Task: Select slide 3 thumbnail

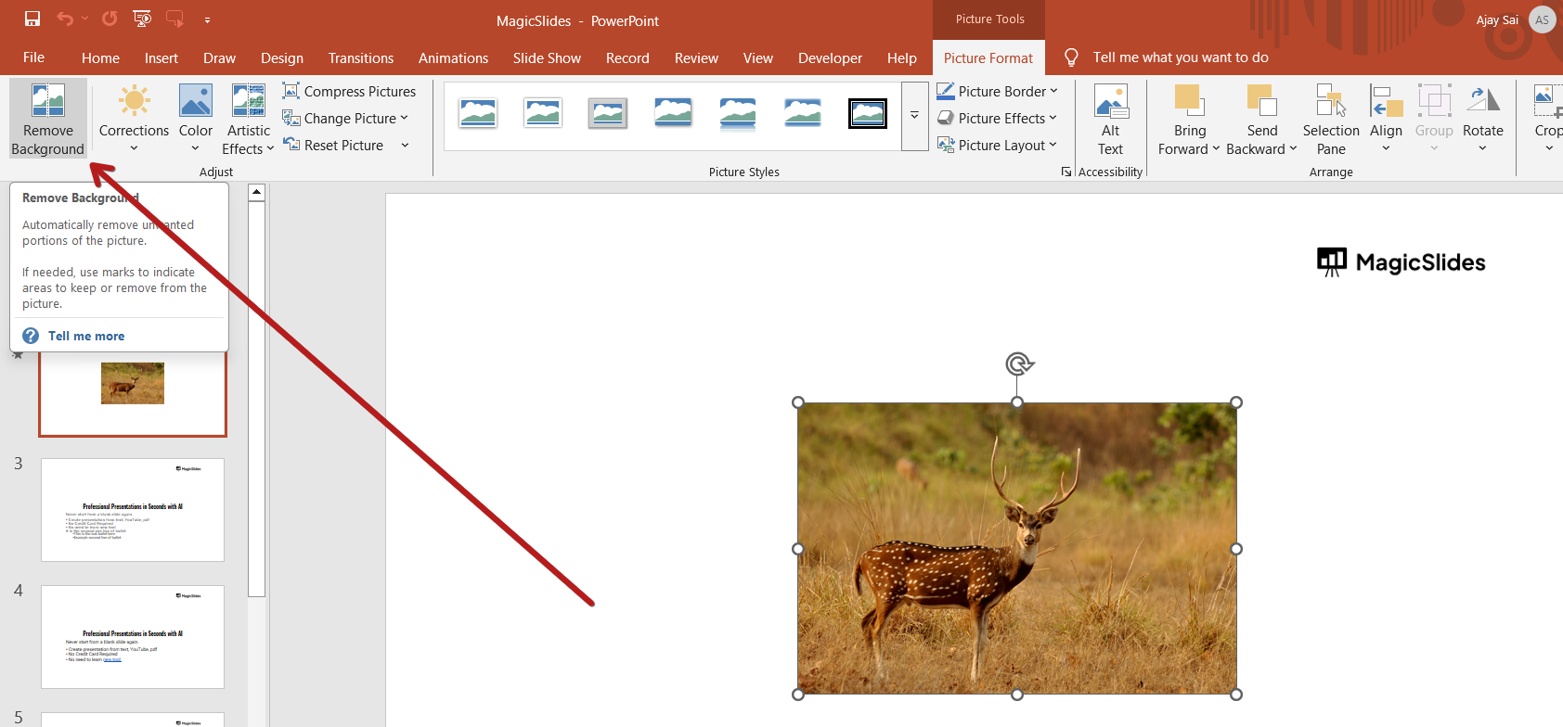Action: click(133, 510)
